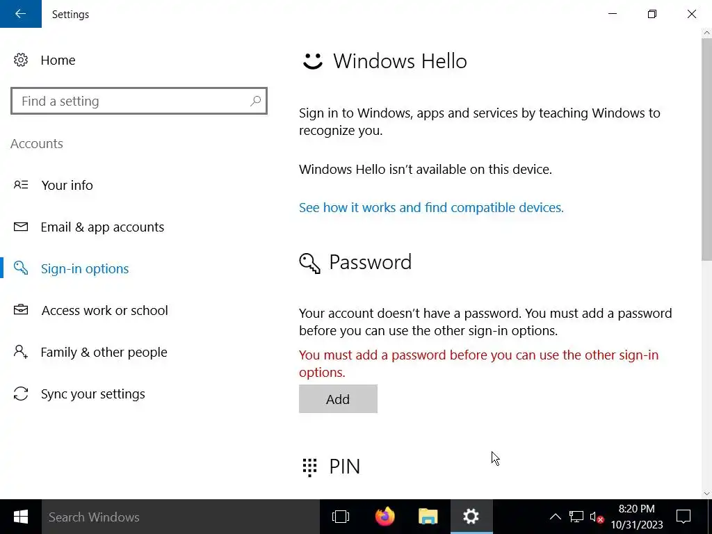Close the Settings window

pyautogui.click(x=692, y=14)
